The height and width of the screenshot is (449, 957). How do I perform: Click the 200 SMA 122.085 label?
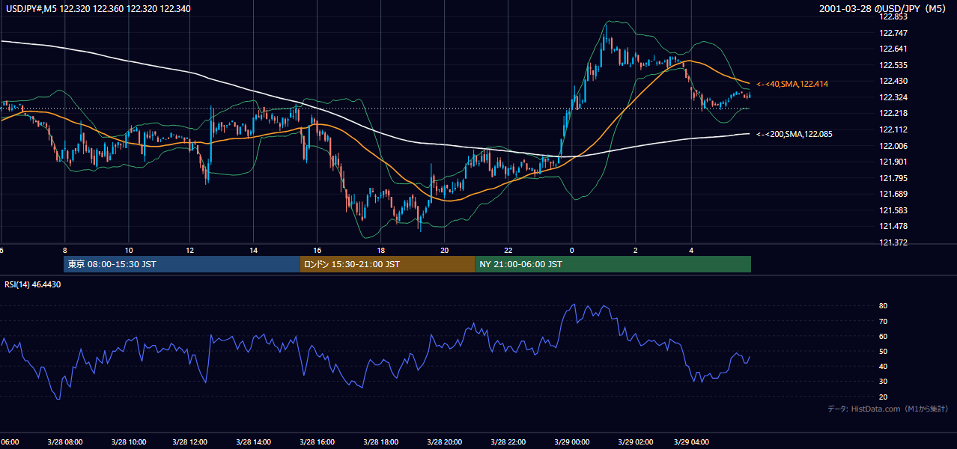795,134
